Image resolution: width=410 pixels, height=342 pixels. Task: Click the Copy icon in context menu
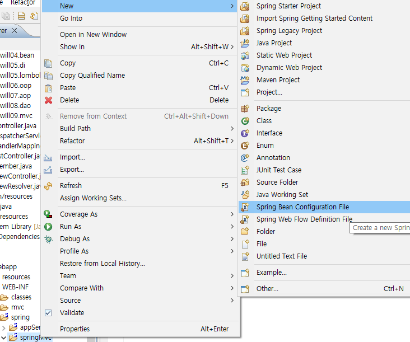coord(48,63)
